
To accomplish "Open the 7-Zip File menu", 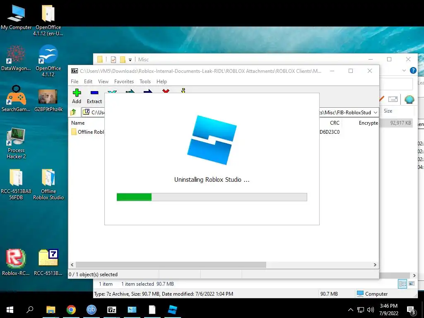I will [x=75, y=82].
